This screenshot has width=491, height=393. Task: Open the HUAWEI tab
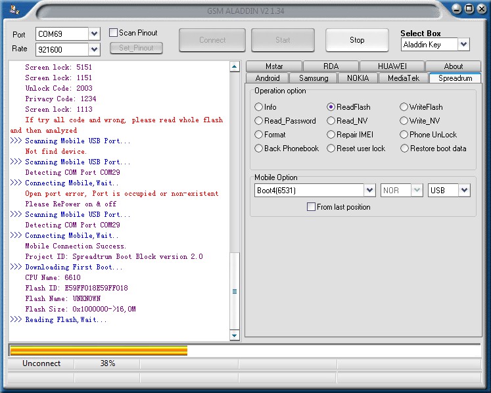click(392, 66)
